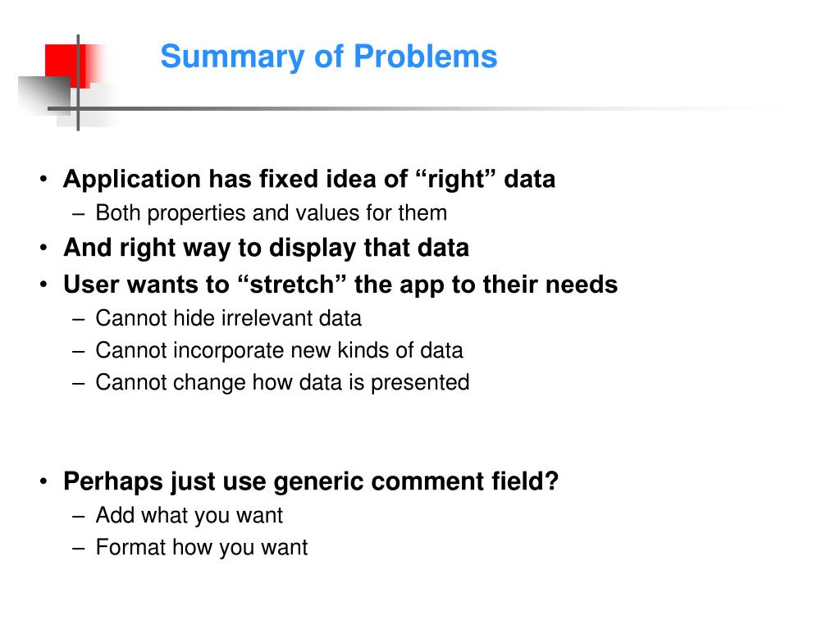Screen dimensions: 840x629
Task: Click 'User wants to stretch the app' line
Action: (x=340, y=285)
